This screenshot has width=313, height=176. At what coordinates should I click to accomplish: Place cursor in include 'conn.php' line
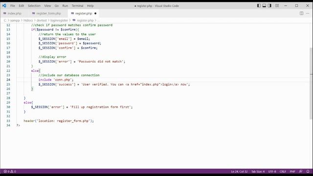56,80
